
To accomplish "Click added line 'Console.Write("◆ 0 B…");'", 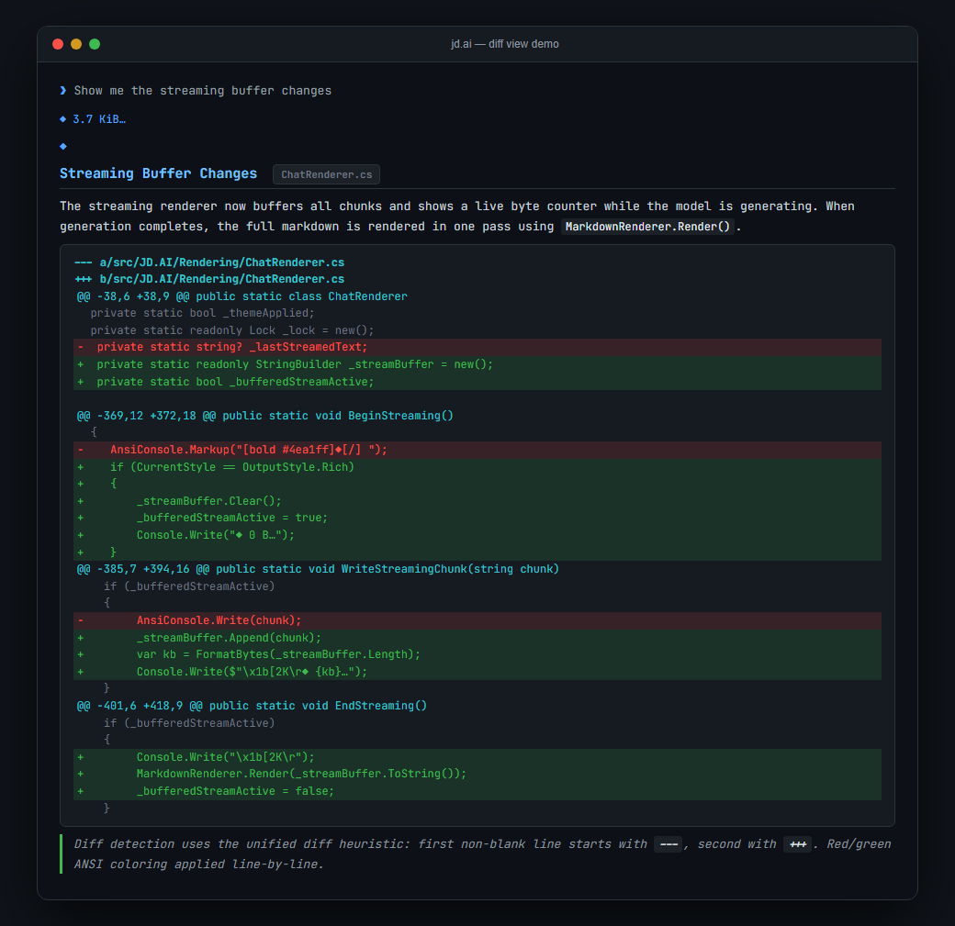I will click(477, 535).
